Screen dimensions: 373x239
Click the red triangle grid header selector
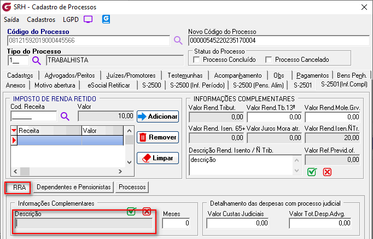pos(14,130)
